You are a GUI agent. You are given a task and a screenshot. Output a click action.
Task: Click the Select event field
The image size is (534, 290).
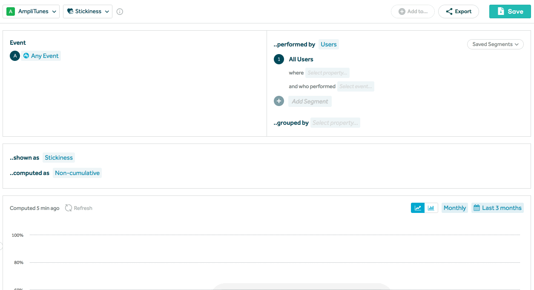[x=356, y=86]
